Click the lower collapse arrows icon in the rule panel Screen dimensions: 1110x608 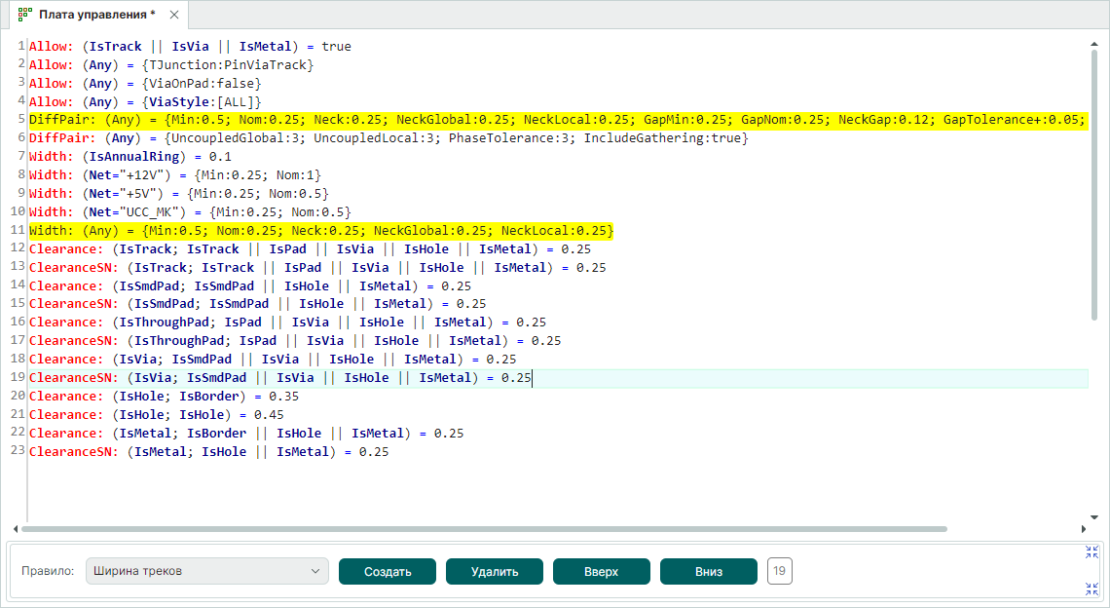1091,589
